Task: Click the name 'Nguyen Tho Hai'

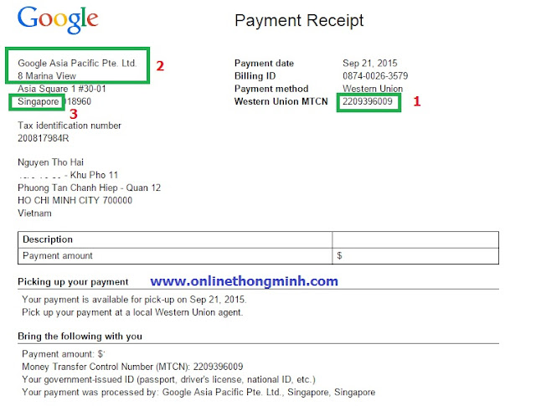Action: pos(50,162)
